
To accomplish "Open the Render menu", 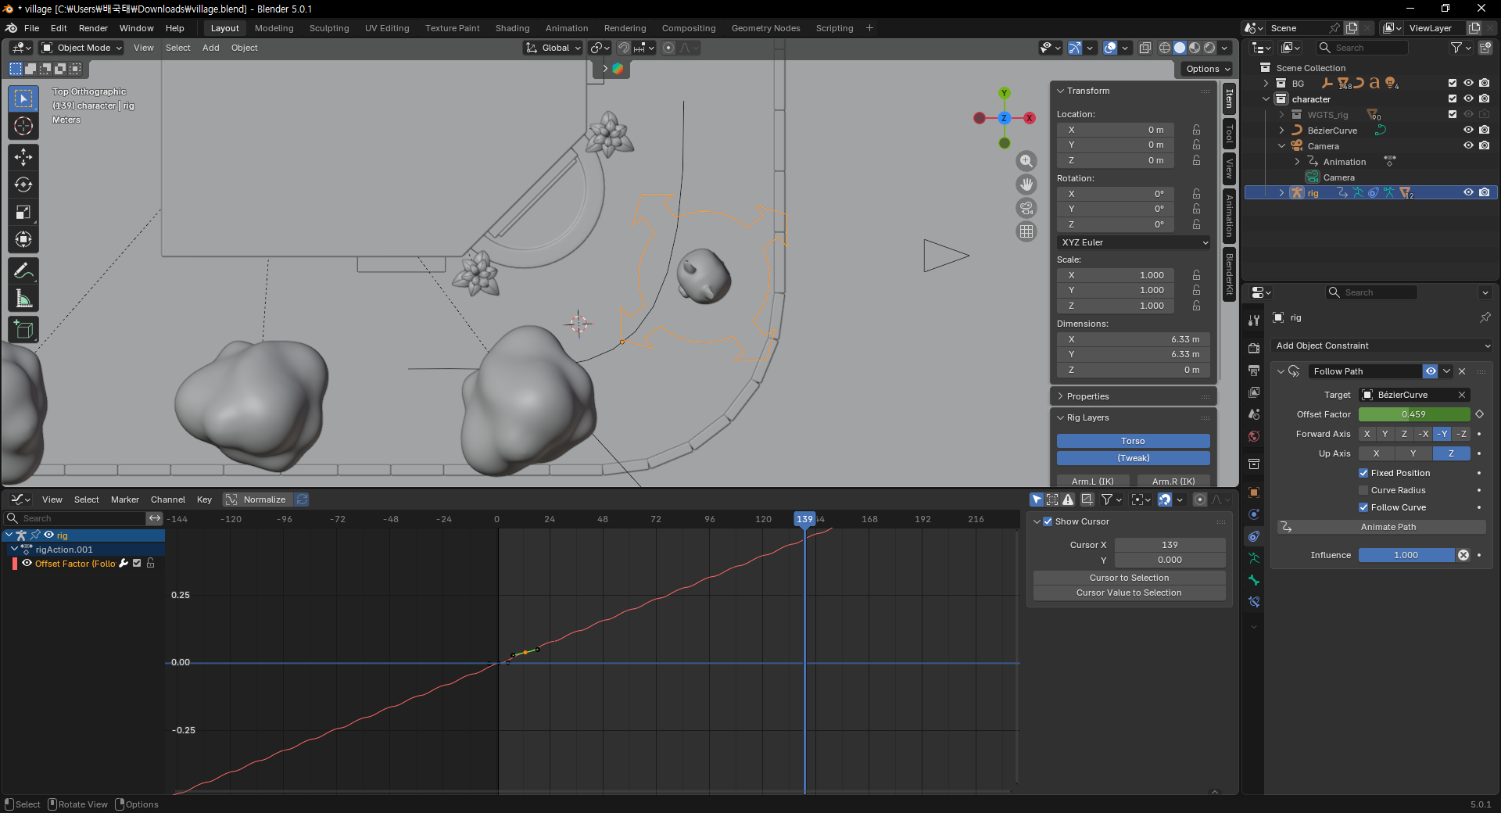I will 93,28.
